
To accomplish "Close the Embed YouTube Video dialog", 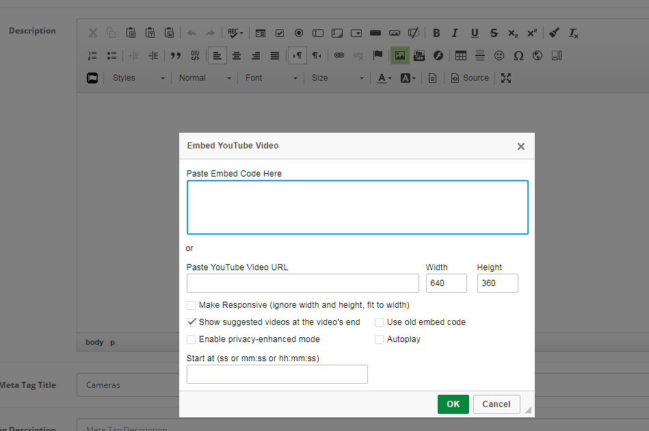I will [x=521, y=146].
